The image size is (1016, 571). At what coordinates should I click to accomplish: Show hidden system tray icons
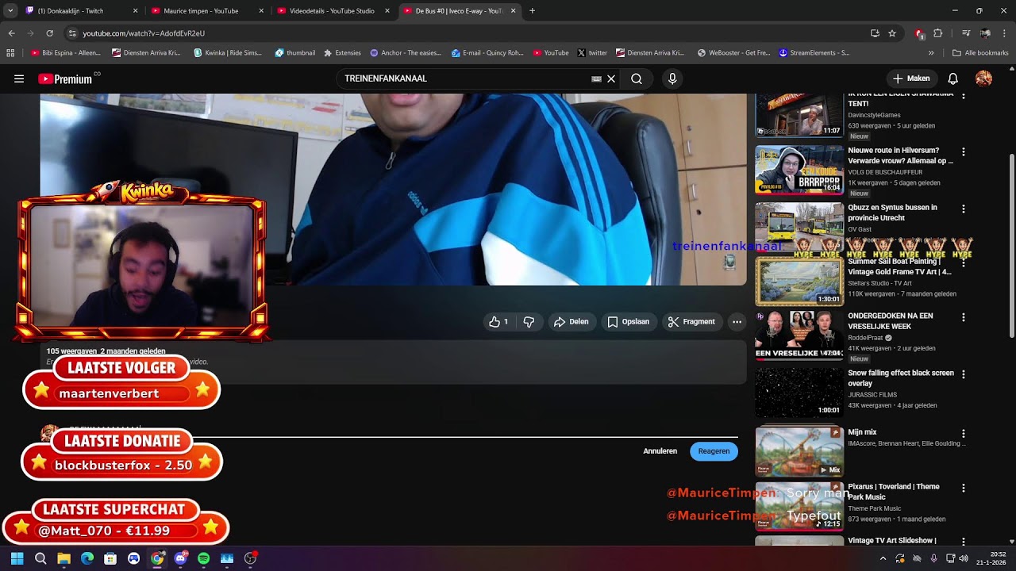point(883,558)
